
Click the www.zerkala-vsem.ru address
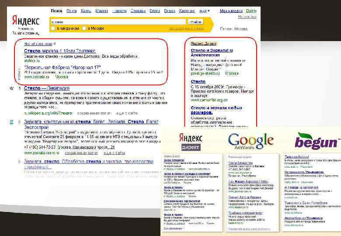(x=42, y=153)
